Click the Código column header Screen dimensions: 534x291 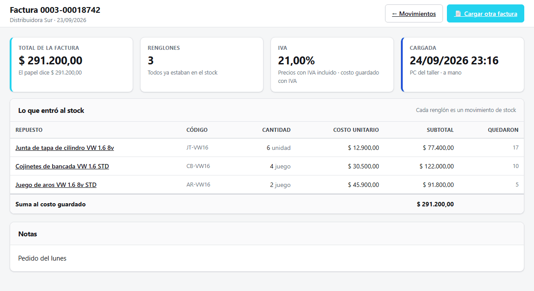197,130
